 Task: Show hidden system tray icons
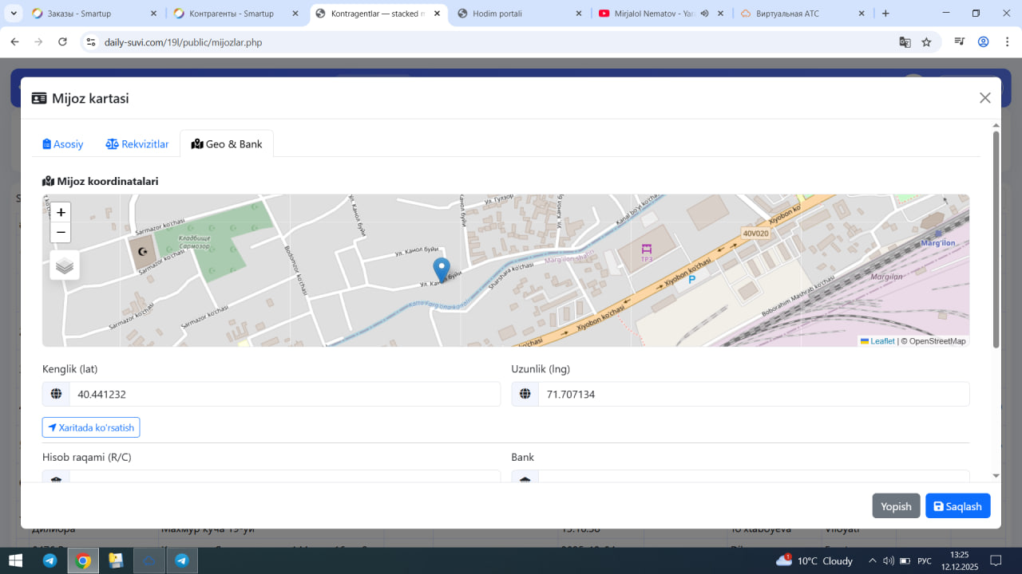click(x=873, y=560)
